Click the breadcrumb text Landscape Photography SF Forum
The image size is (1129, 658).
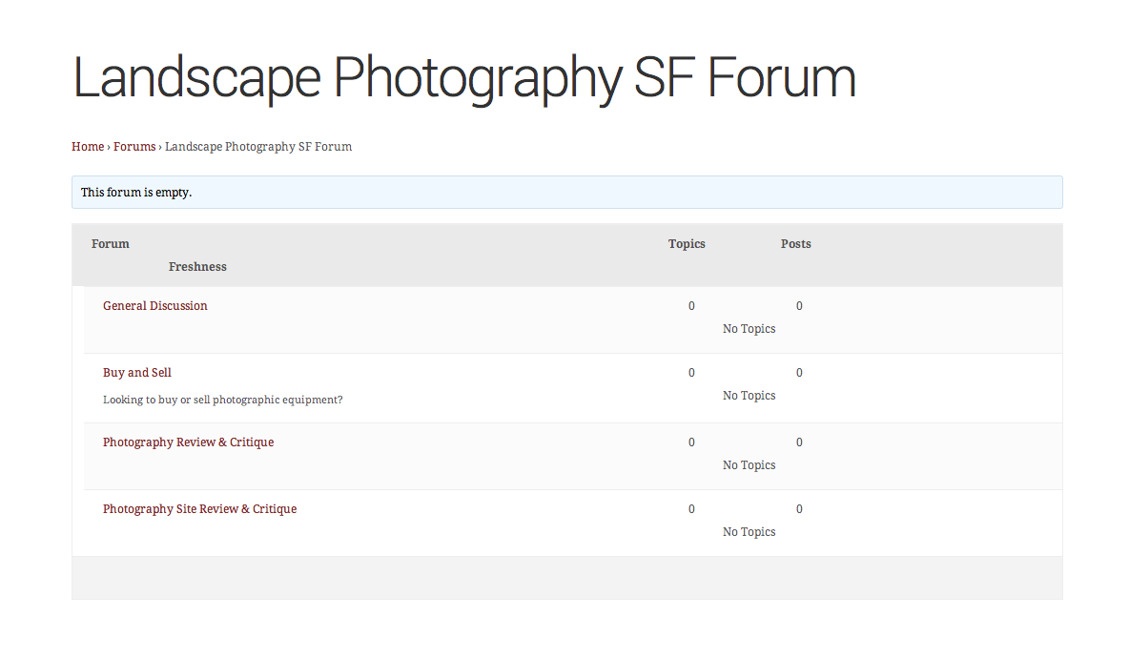tap(258, 147)
